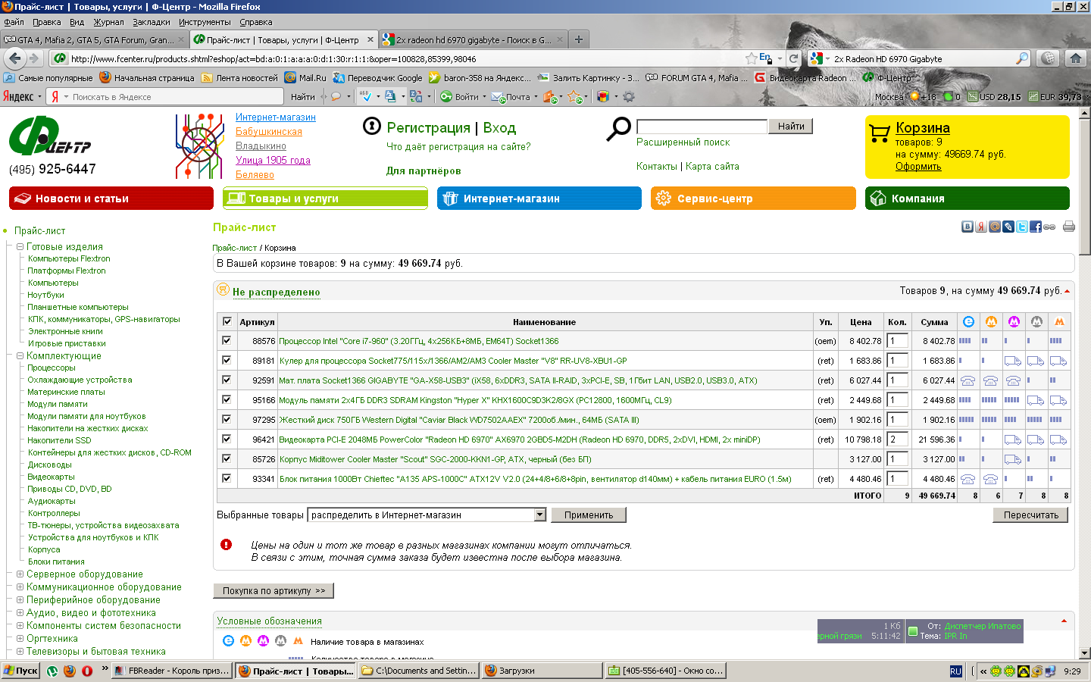Click the F-Center logo
This screenshot has height=682, width=1091.
coord(50,136)
